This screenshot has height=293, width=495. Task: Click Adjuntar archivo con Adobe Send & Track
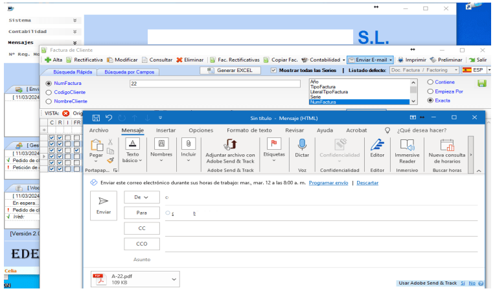point(230,152)
